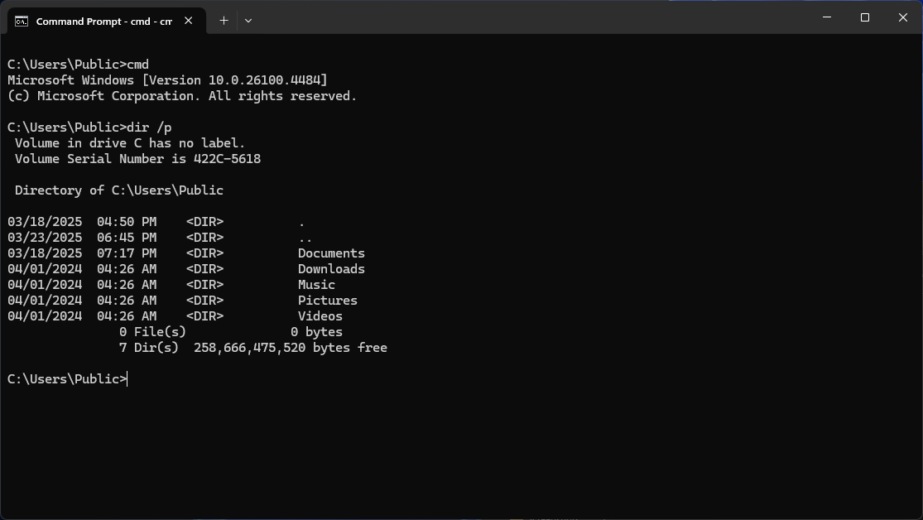Viewport: 923px width, 520px height.
Task: Minimize the terminal window
Action: point(826,17)
